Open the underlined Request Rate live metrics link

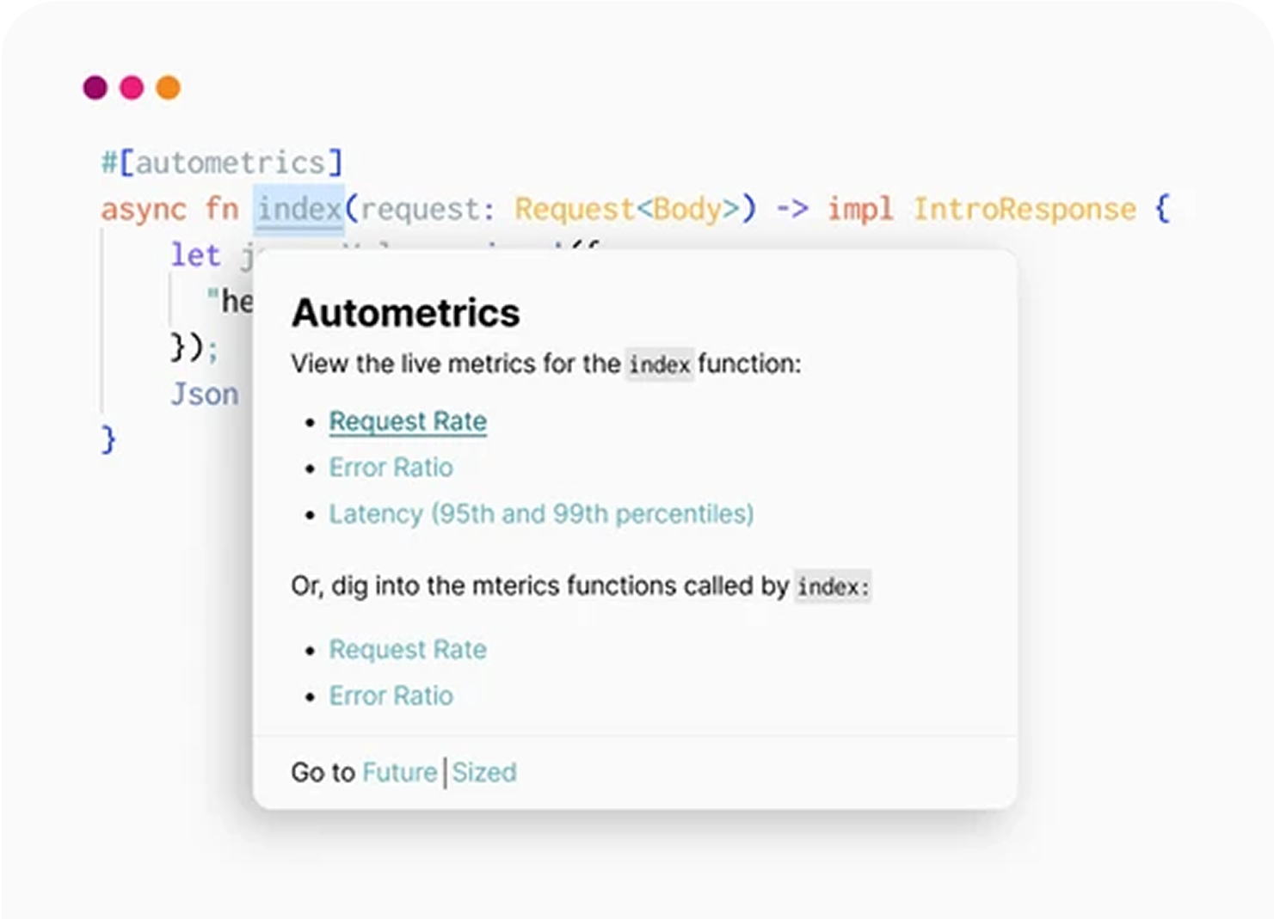[408, 421]
